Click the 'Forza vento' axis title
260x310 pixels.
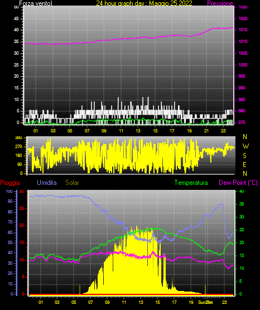(36, 3)
